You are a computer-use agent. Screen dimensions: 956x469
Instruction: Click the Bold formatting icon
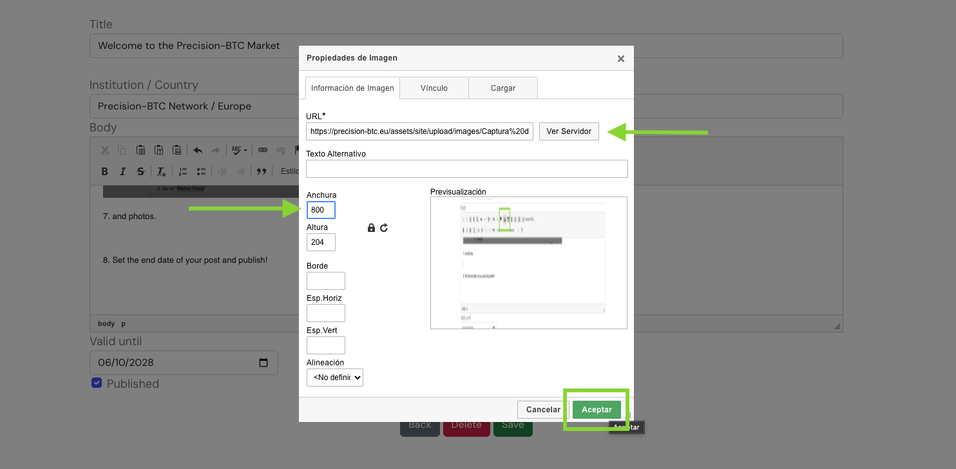click(x=104, y=171)
